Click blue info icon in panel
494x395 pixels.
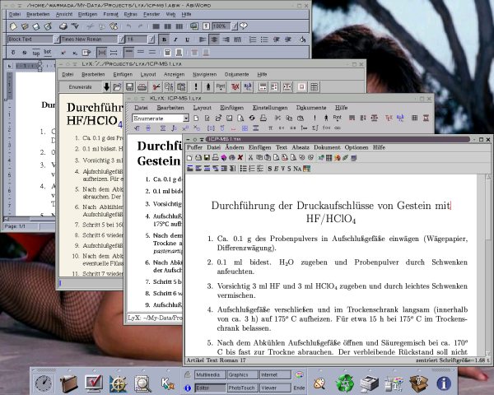(444, 383)
